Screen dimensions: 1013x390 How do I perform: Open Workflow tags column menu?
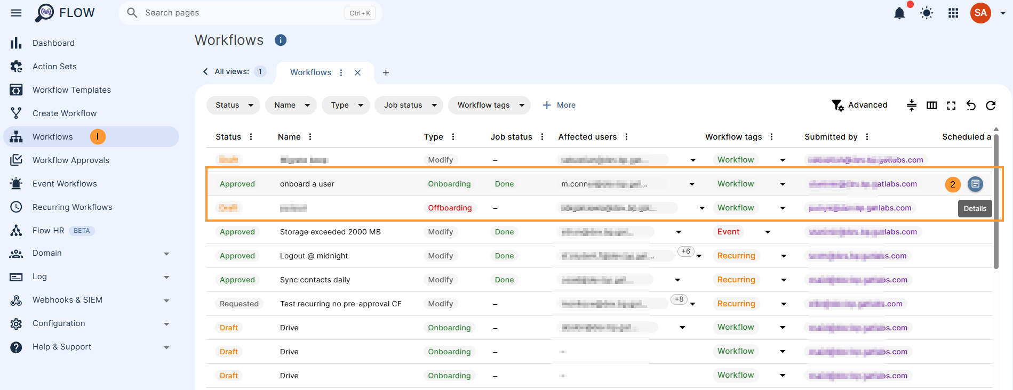click(x=771, y=137)
